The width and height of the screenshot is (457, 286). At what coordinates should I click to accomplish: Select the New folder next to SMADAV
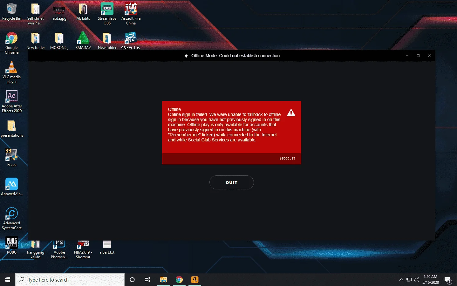[107, 41]
